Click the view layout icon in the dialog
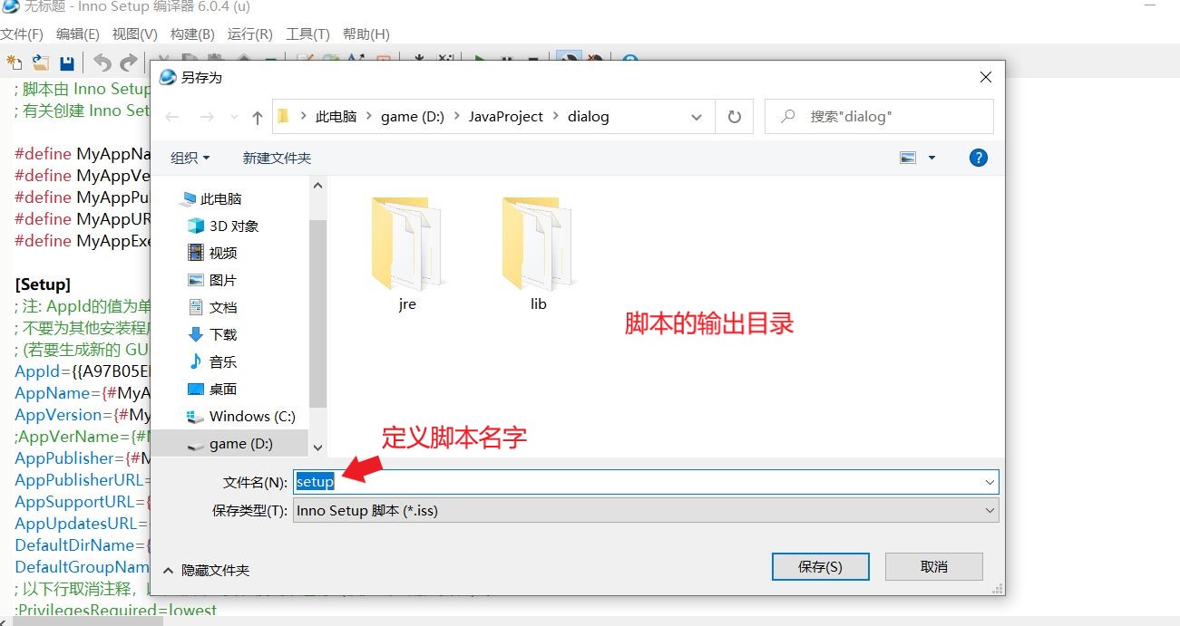Image resolution: width=1180 pixels, height=626 pixels. click(x=908, y=158)
